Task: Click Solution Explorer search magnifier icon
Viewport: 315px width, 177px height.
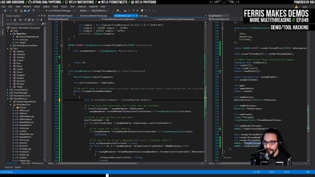Action: (x=43, y=24)
